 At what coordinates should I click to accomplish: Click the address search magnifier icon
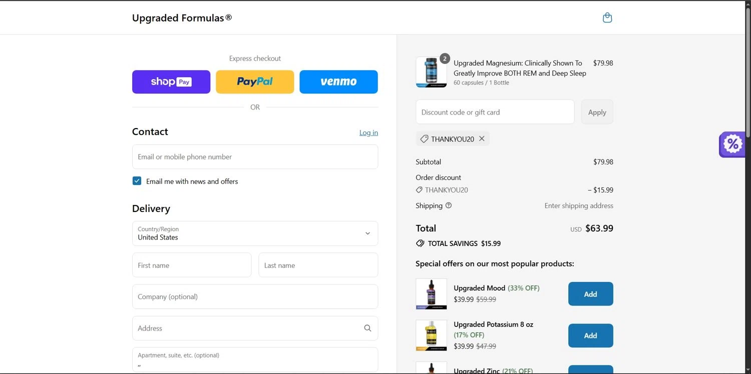point(367,328)
